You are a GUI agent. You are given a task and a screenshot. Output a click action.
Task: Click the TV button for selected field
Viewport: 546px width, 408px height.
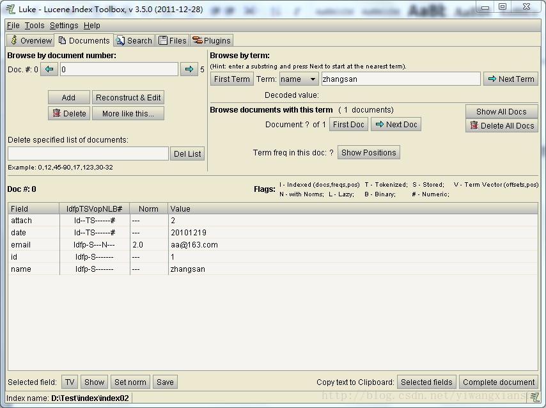tap(70, 382)
